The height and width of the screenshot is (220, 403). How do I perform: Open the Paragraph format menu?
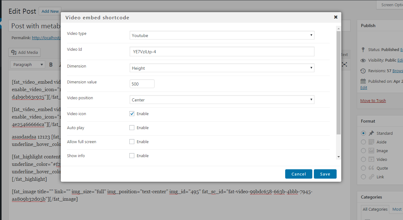(x=28, y=65)
